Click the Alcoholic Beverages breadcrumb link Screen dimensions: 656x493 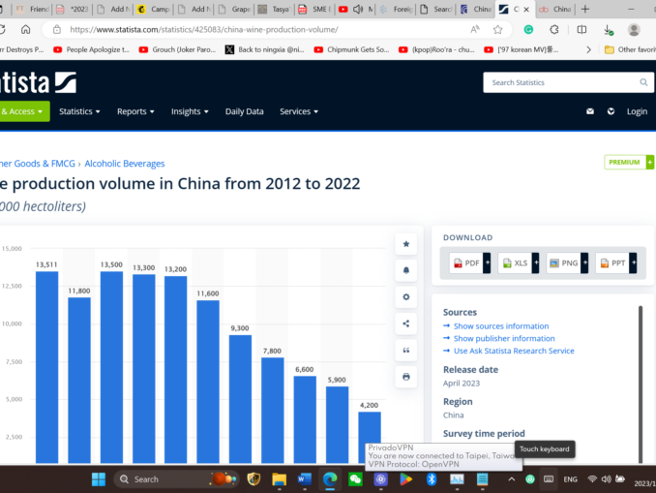[125, 164]
